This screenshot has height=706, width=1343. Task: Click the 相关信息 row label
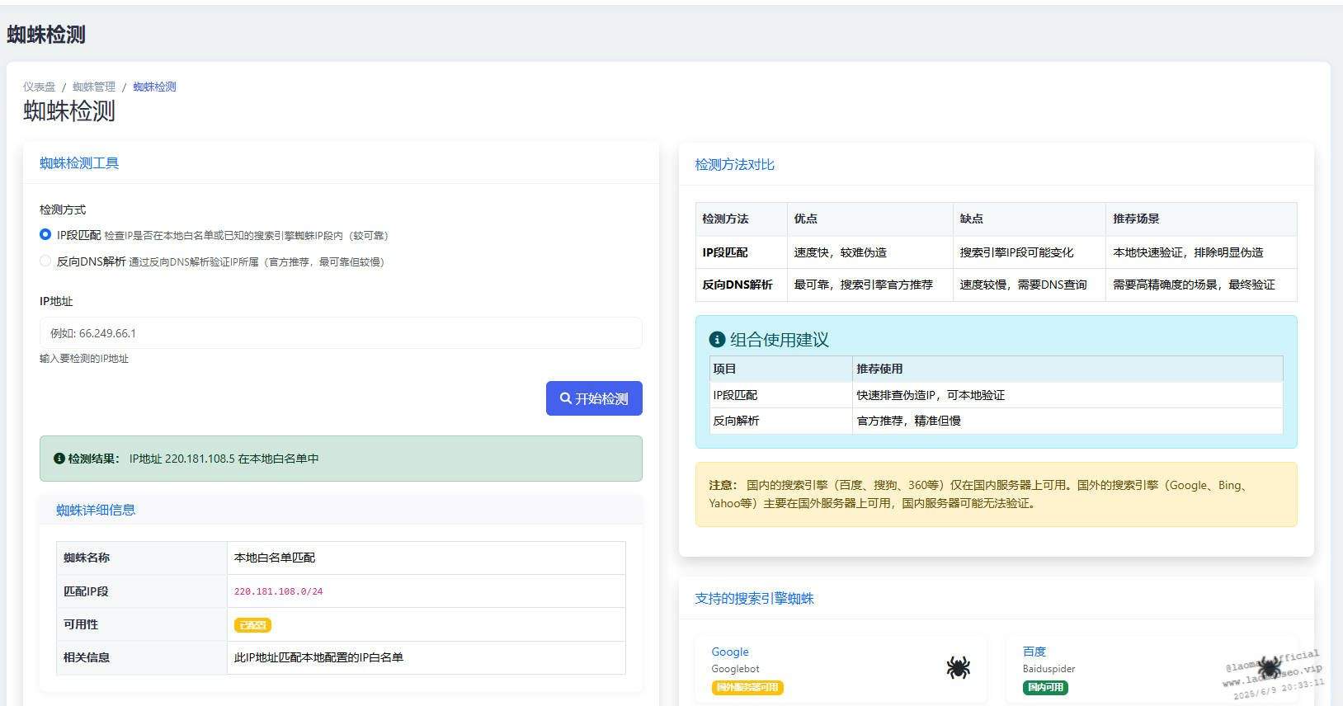142,657
